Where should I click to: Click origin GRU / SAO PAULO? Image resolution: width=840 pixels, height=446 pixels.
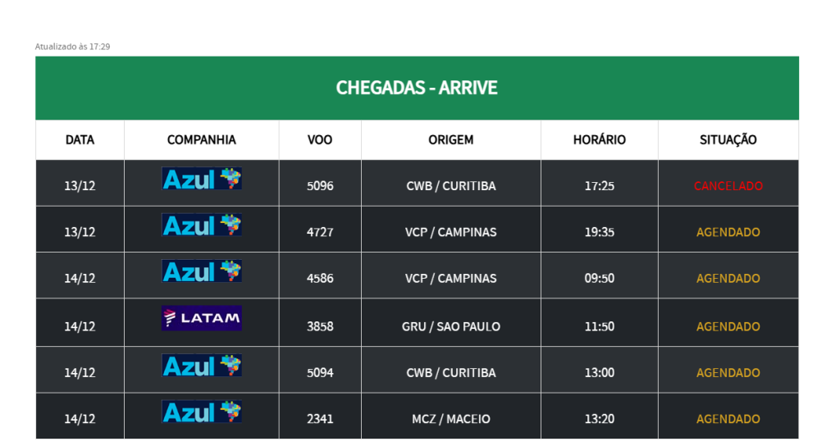(451, 326)
